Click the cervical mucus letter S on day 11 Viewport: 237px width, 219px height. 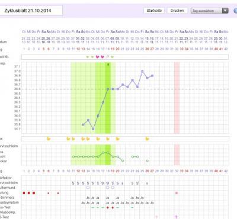point(73,183)
